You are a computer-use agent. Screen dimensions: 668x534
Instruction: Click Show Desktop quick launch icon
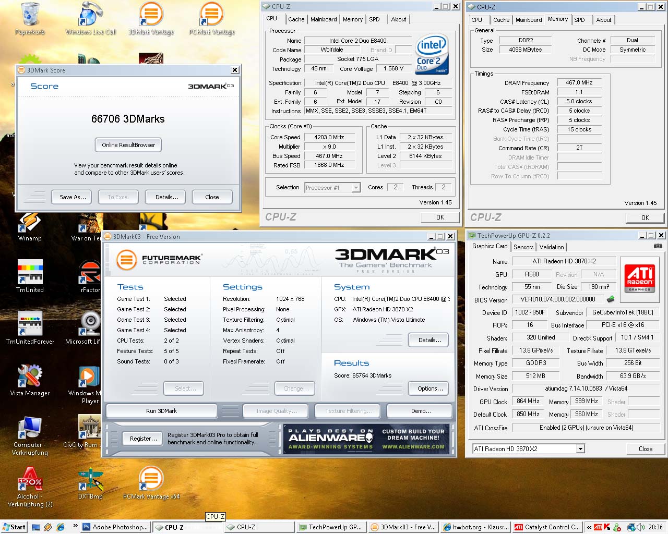tap(35, 527)
